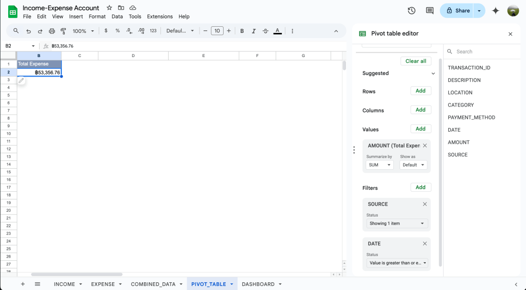Open the comments icon
This screenshot has height=290, width=526.
pos(429,11)
